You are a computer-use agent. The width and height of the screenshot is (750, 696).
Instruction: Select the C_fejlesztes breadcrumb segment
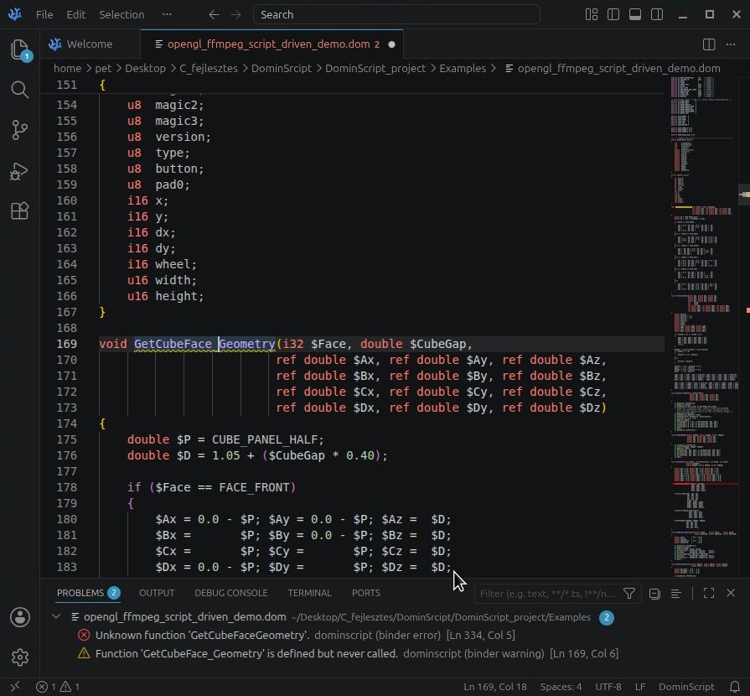tap(209, 69)
